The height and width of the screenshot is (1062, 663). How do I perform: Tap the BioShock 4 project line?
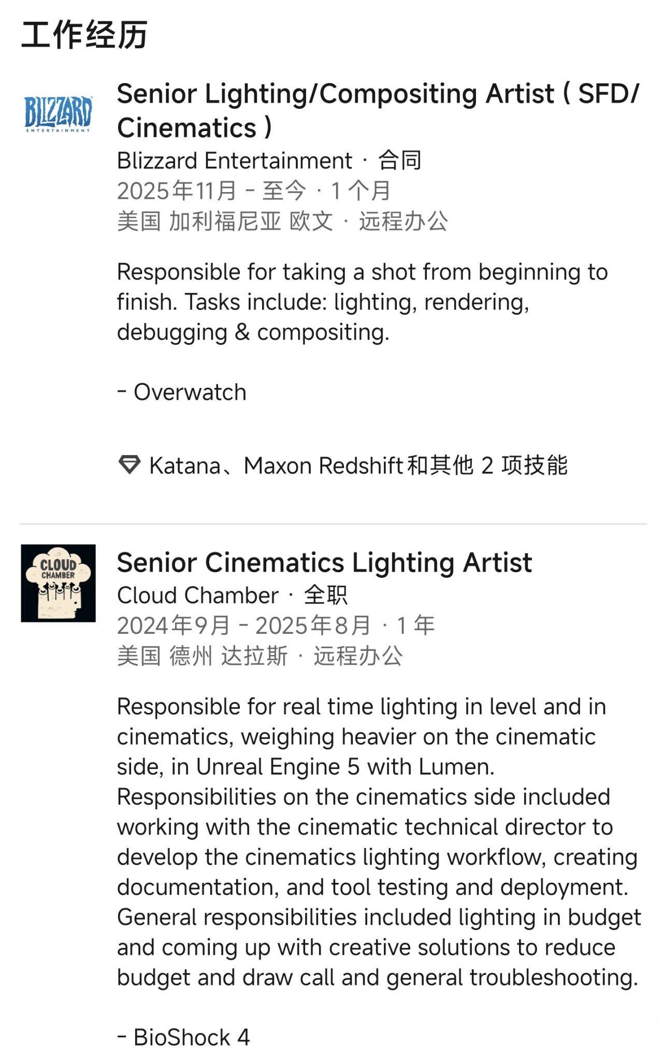pyautogui.click(x=184, y=1038)
